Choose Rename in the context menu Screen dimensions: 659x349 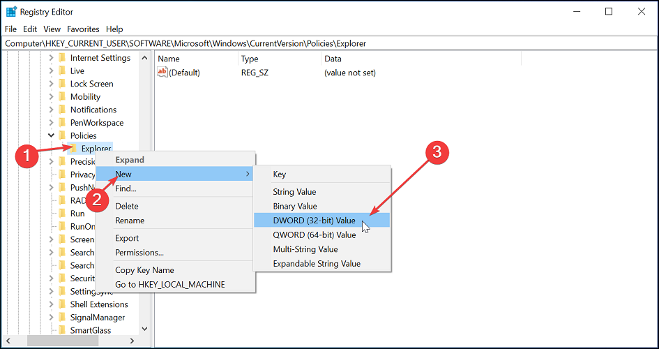(x=175, y=221)
